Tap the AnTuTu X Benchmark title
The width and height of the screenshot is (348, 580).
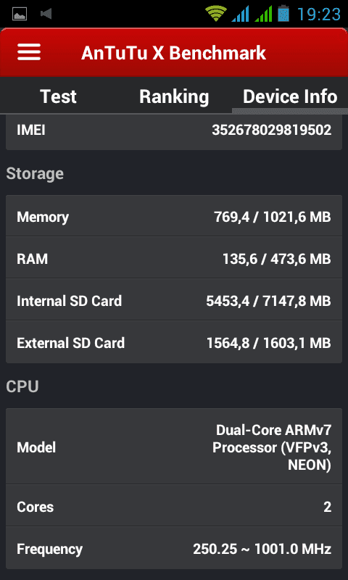(173, 52)
